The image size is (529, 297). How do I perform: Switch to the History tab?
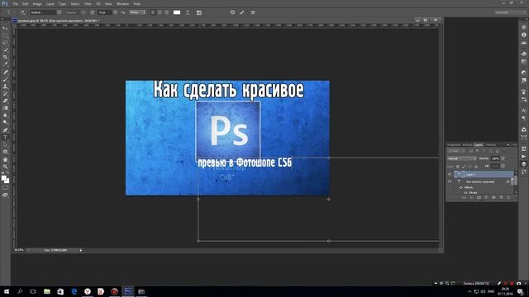(491, 145)
